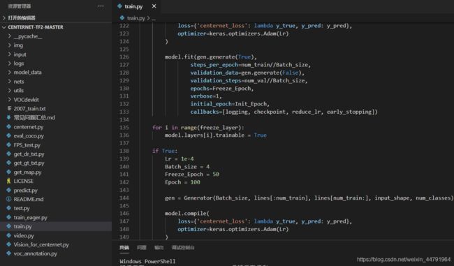
Task: Click the markdown icon of the Chinese-named .md file
Action: 8,117
